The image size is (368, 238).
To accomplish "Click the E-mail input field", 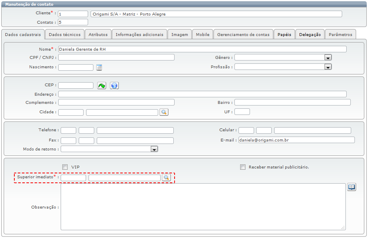I will (296, 140).
